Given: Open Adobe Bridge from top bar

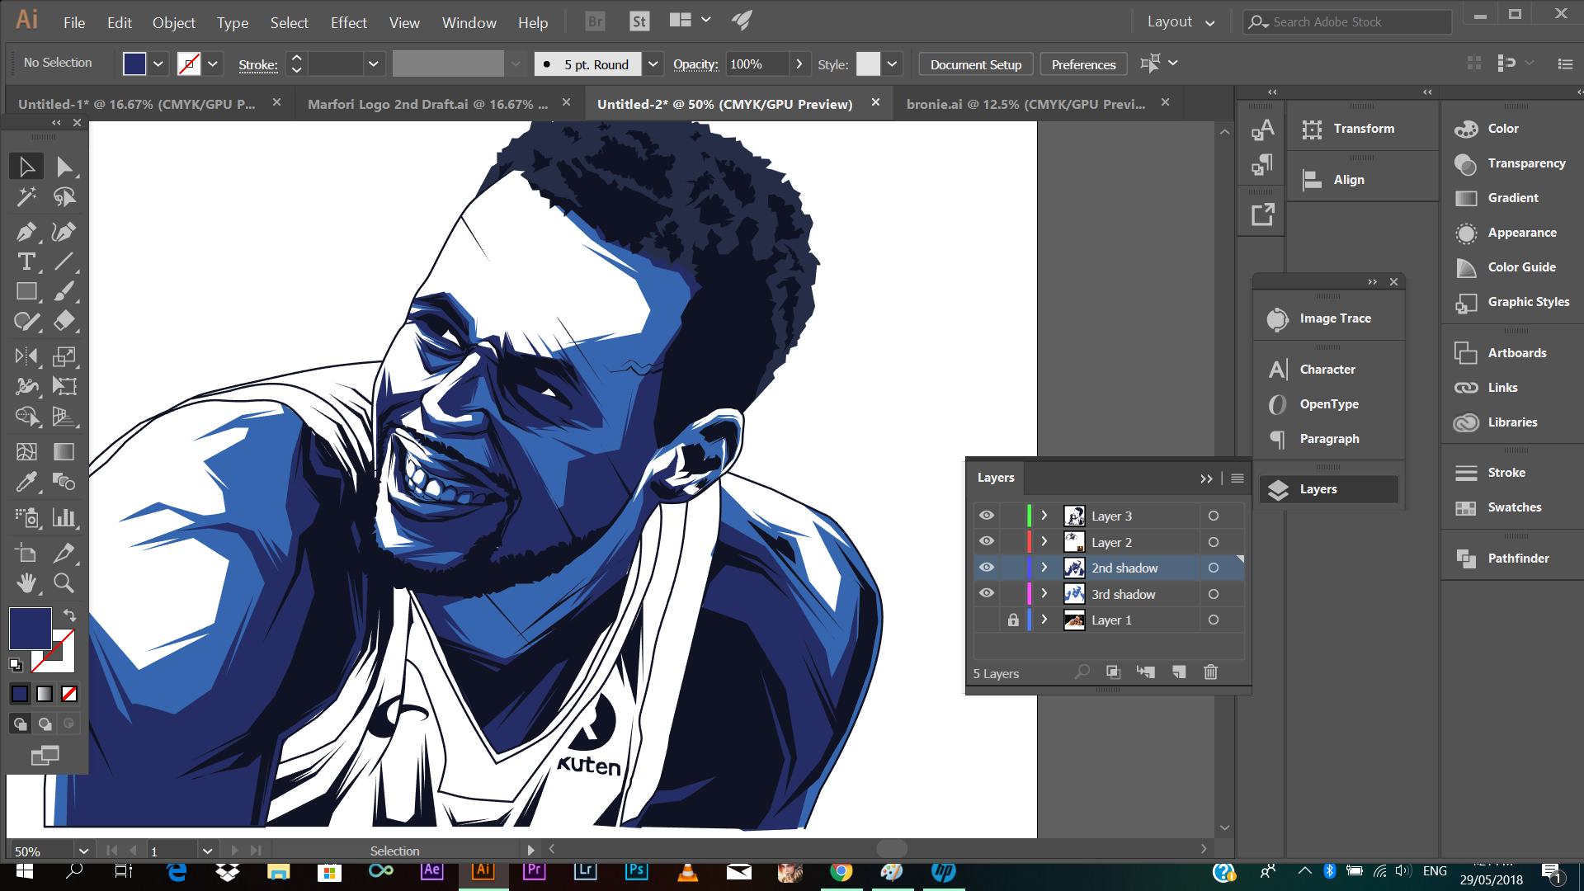Looking at the screenshot, I should click(595, 21).
